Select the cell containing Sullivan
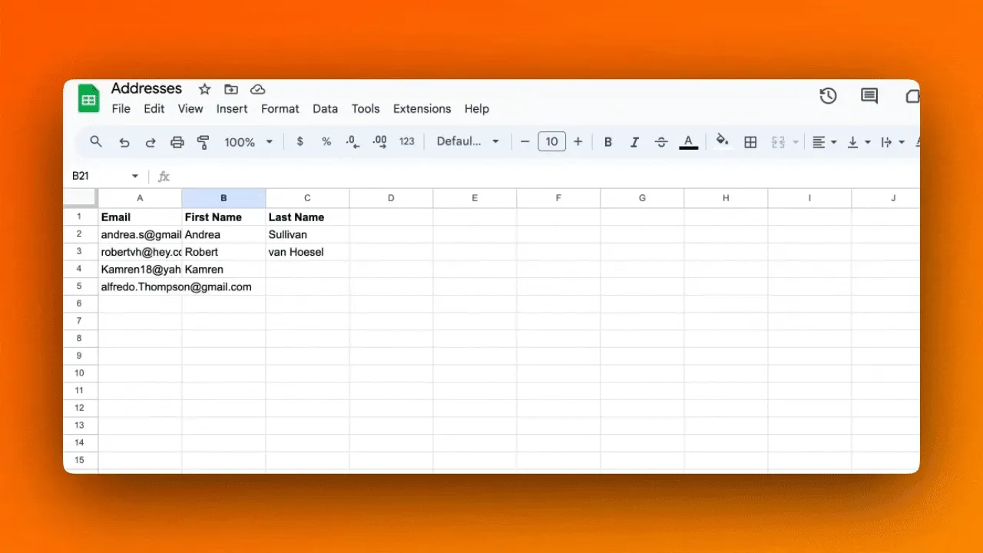The width and height of the screenshot is (983, 553). (x=307, y=235)
